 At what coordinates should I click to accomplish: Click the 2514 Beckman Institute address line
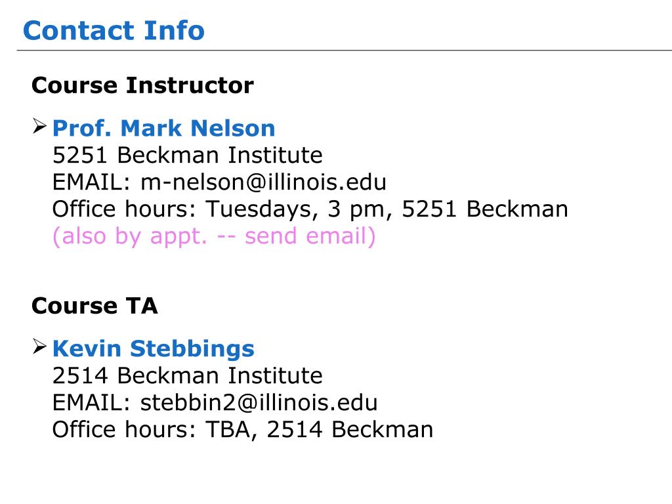187,375
